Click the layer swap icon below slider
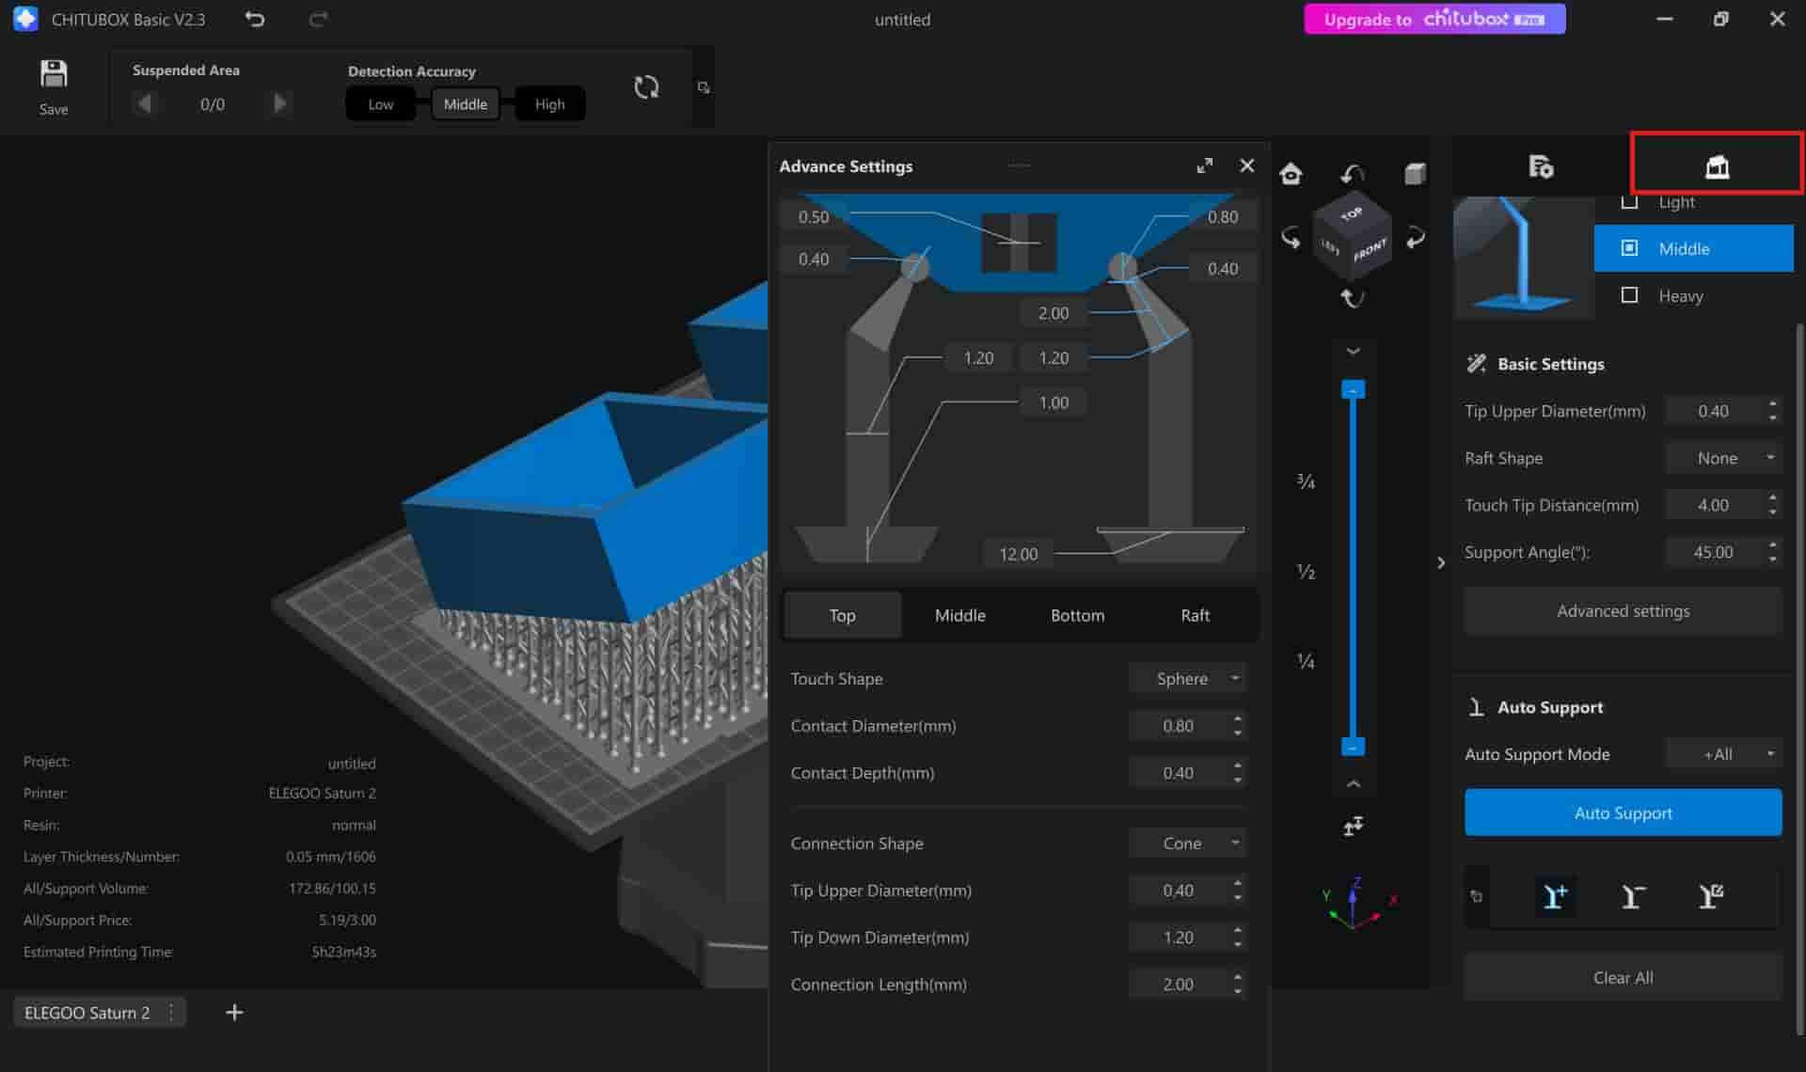Screen dimensions: 1806x1072 (x=1353, y=827)
